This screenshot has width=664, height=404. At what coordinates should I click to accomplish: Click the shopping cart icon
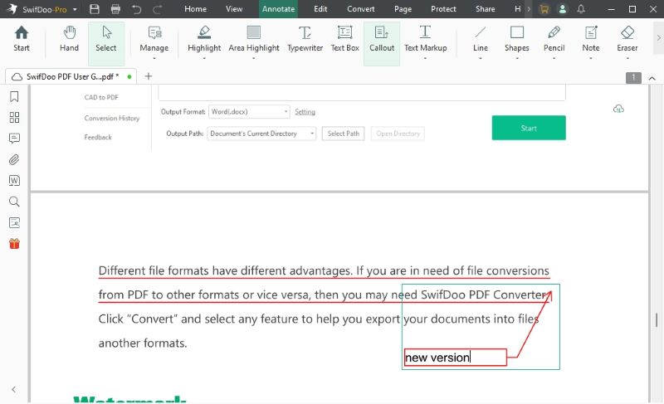click(544, 9)
